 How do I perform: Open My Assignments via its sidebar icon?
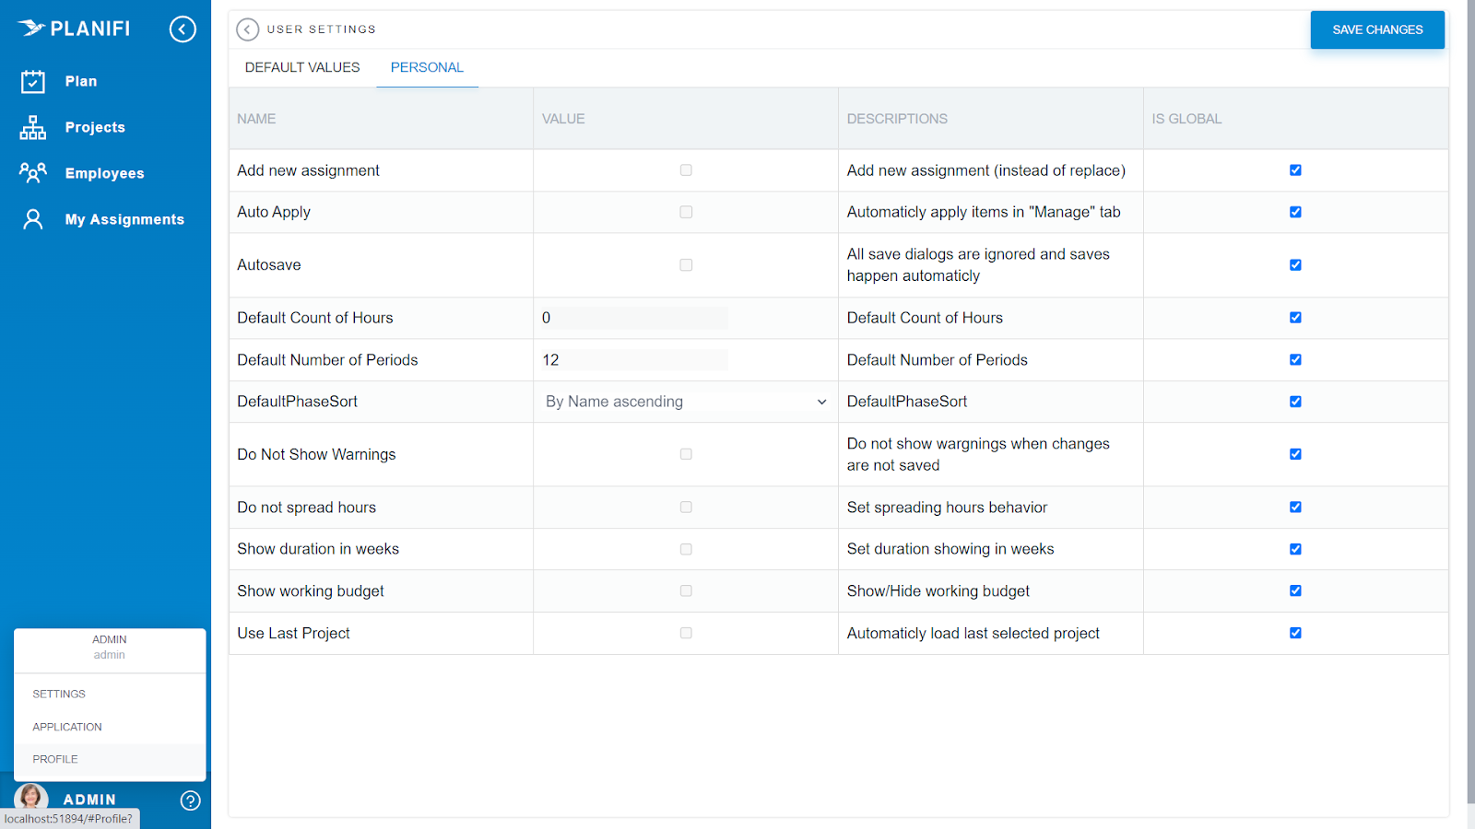[32, 219]
